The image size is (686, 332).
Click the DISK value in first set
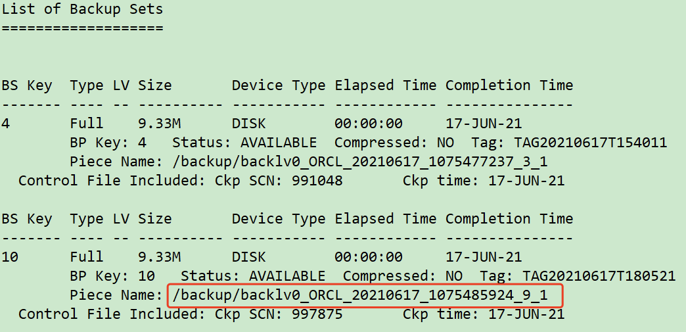pyautogui.click(x=248, y=124)
